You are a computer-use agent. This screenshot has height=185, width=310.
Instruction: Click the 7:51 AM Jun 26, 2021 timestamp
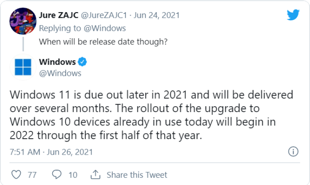coord(51,152)
